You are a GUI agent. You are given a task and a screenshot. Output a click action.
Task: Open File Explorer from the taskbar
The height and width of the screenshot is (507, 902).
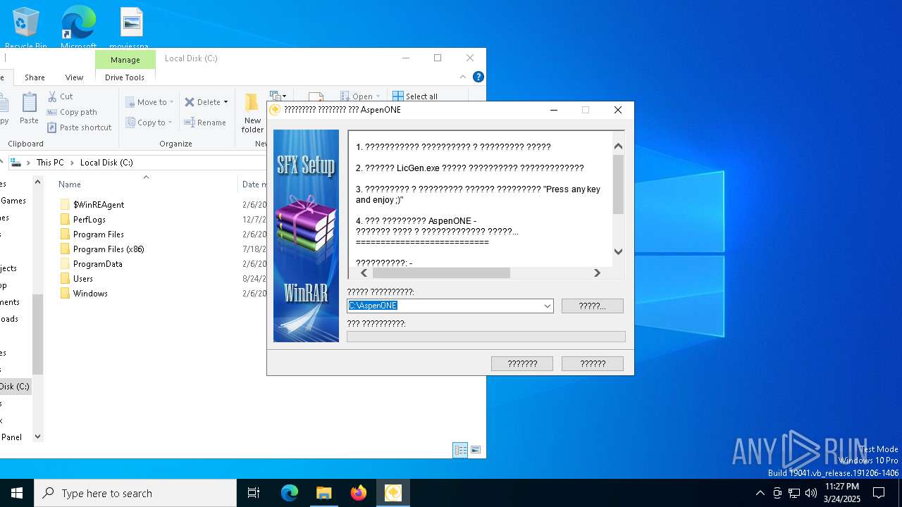tap(323, 493)
